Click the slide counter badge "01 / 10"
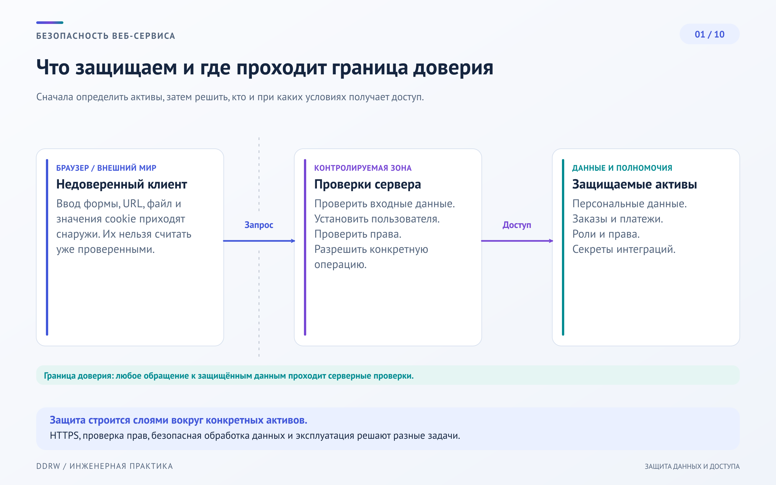This screenshot has height=485, width=776. [709, 34]
